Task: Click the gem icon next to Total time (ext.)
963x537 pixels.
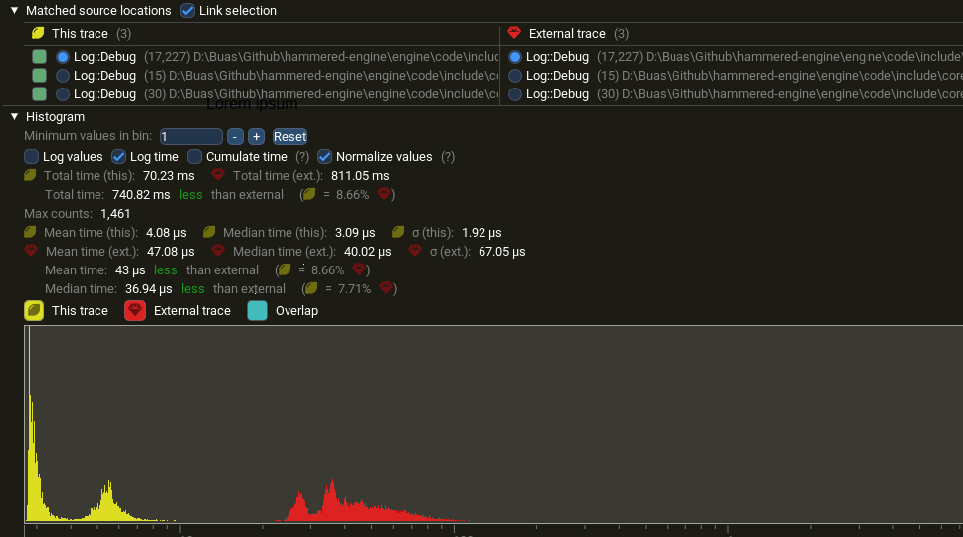Action: pos(218,176)
